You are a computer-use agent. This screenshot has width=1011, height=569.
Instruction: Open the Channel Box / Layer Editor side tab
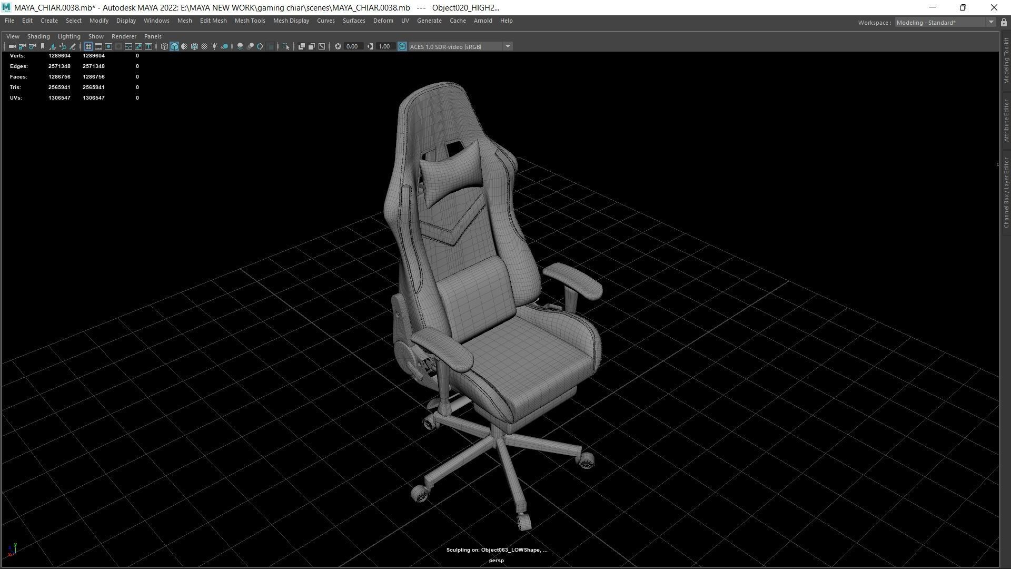click(x=1006, y=192)
